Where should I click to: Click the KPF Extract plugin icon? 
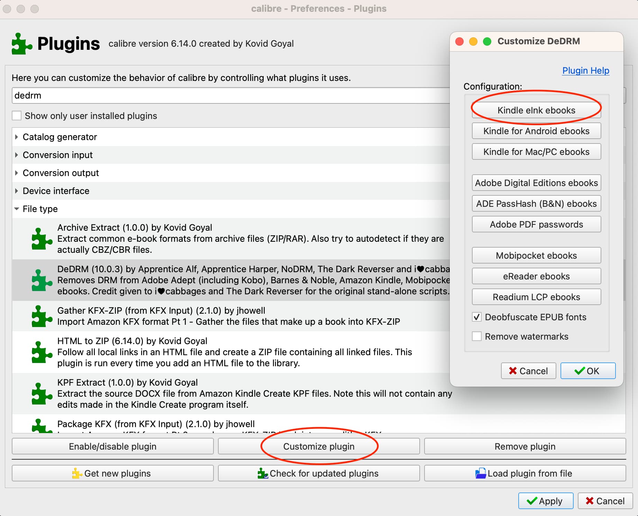(x=42, y=394)
